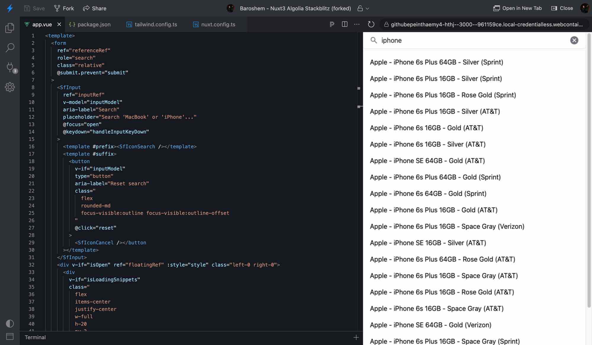Select the app.vue tab
Image resolution: width=592 pixels, height=345 pixels.
click(x=42, y=24)
